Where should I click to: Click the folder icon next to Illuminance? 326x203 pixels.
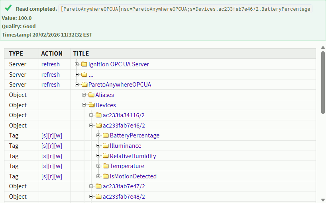[x=106, y=146]
